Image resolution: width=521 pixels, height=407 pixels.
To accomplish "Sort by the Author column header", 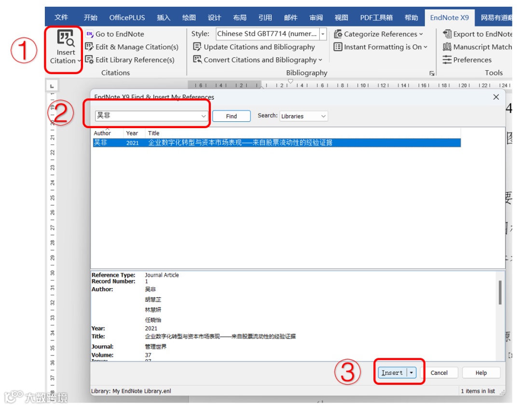I will pyautogui.click(x=108, y=133).
